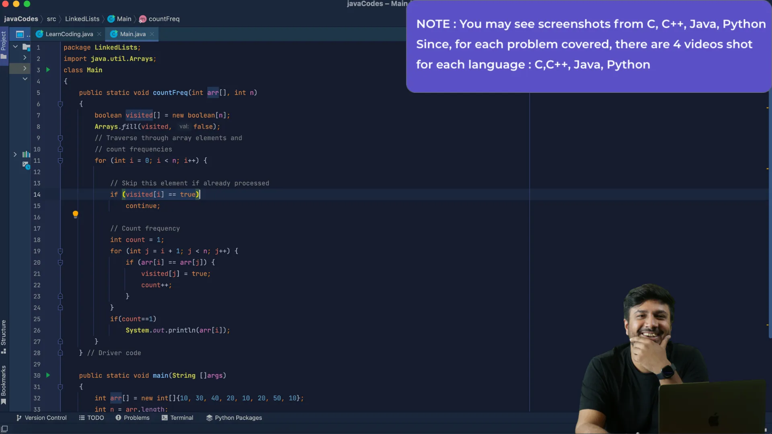Click LinkedLists in the breadcrumb

[82, 19]
